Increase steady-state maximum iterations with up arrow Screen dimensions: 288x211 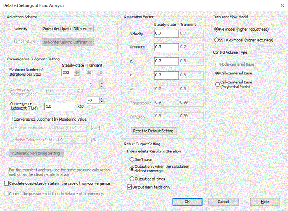coord(76,70)
